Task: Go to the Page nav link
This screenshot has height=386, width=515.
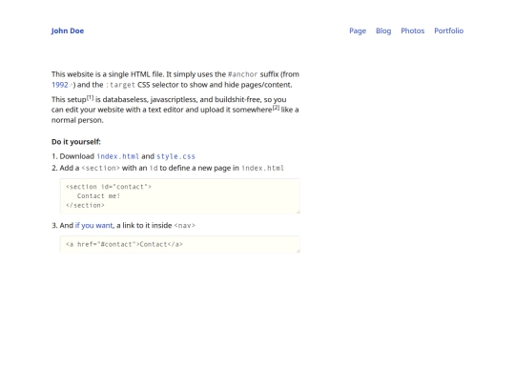Action: pyautogui.click(x=358, y=30)
